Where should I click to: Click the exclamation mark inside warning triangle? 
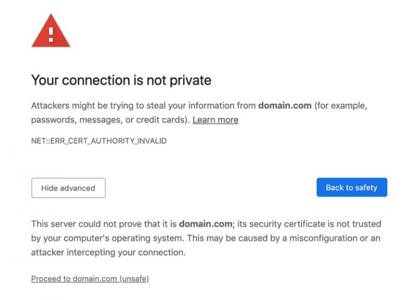point(50,35)
